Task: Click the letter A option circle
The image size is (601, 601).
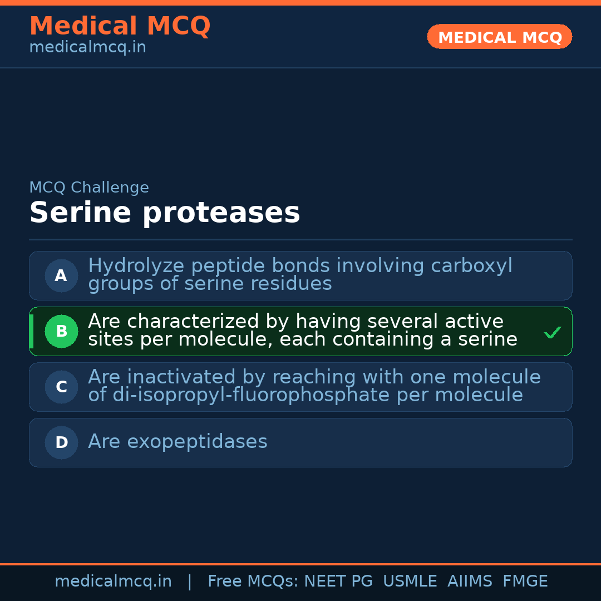Action: (61, 275)
